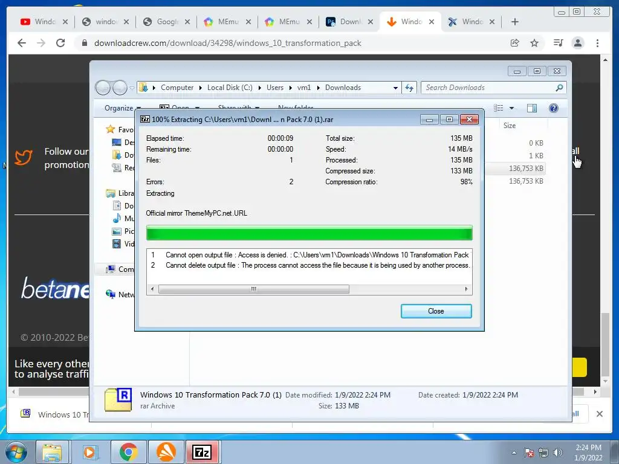
Task: Open Windows Explorer from the taskbar
Action: pyautogui.click(x=53, y=452)
